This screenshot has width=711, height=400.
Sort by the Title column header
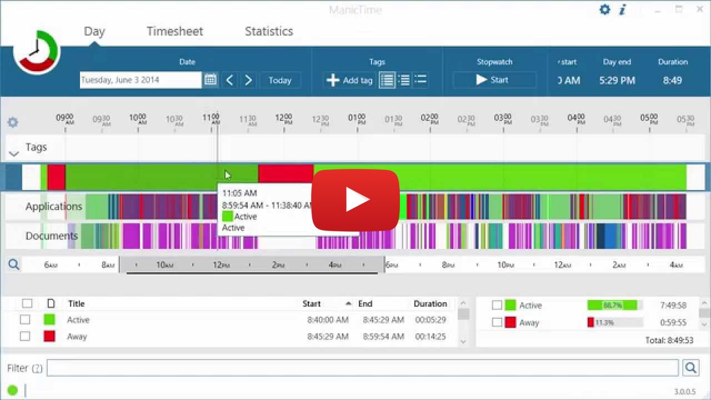coord(76,303)
